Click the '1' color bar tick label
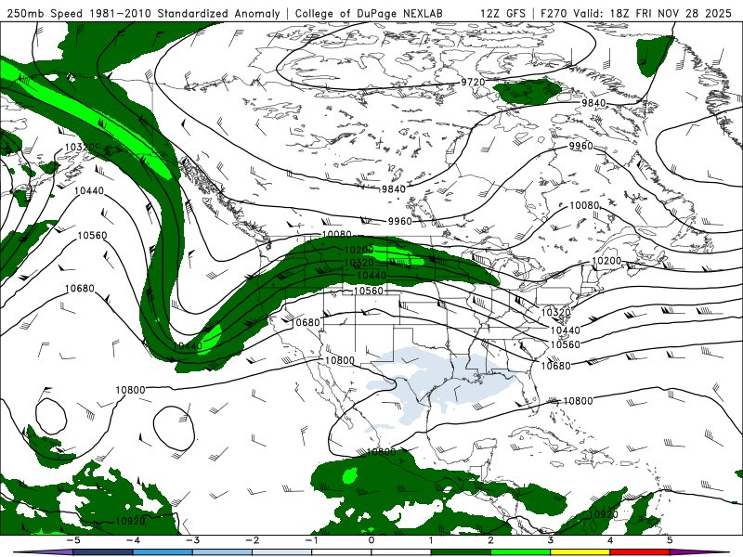The width and height of the screenshot is (743, 557). [x=431, y=540]
